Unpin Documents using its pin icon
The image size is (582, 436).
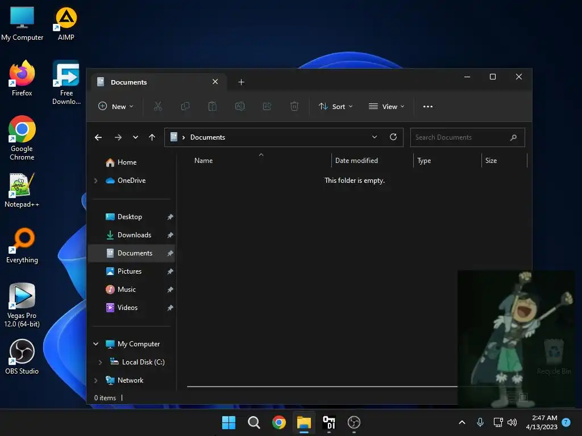170,253
